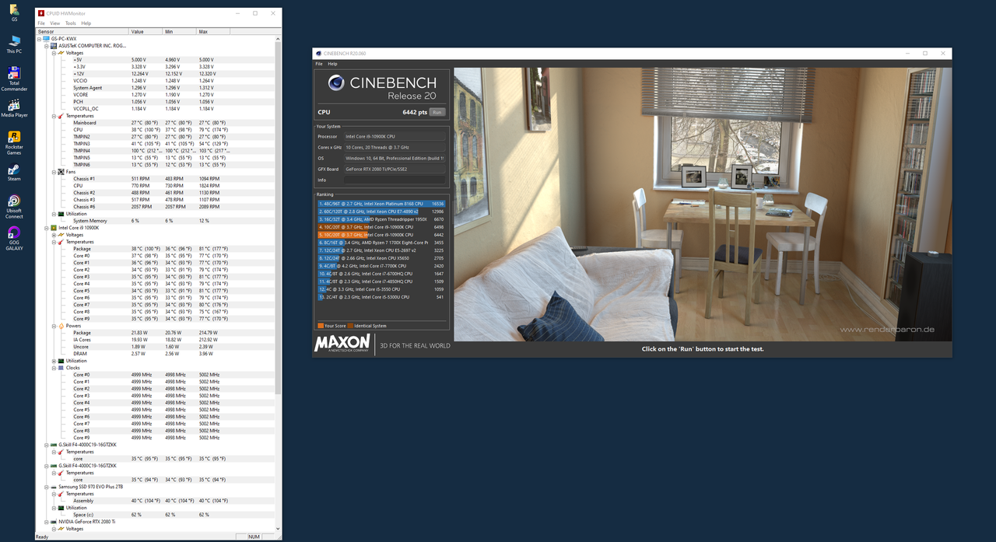Collapse the Clocks group
The height and width of the screenshot is (542, 996).
(x=54, y=368)
